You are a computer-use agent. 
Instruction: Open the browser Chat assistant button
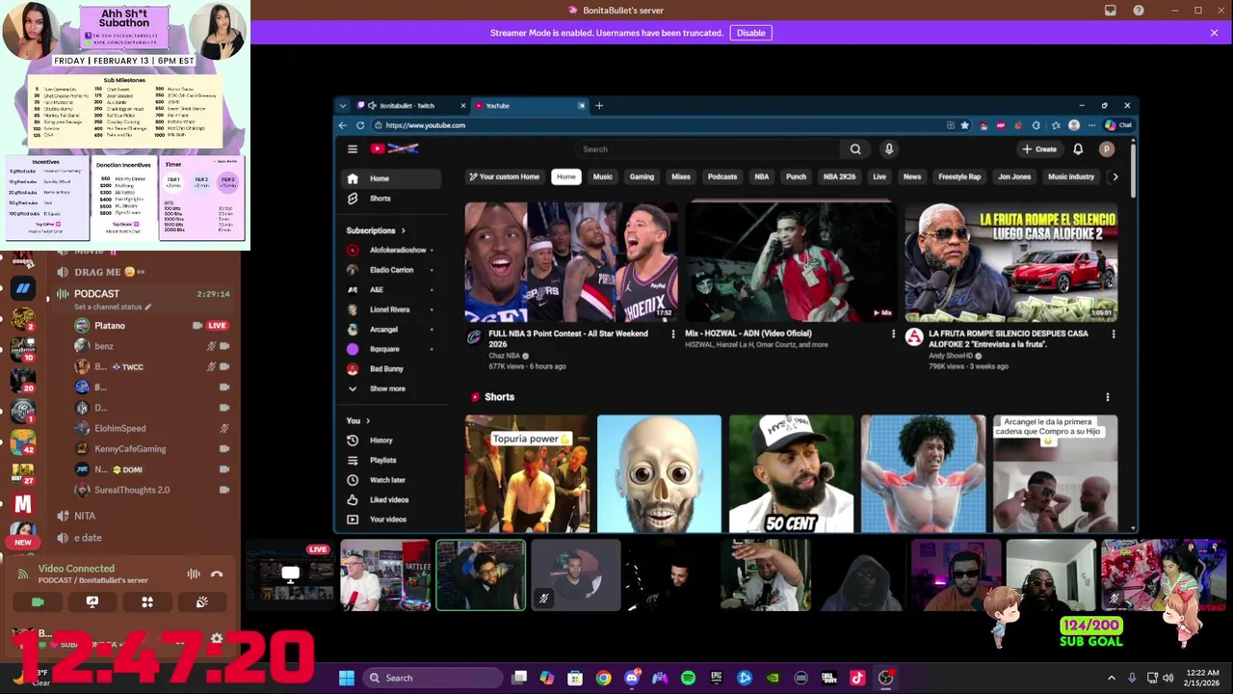(1118, 125)
